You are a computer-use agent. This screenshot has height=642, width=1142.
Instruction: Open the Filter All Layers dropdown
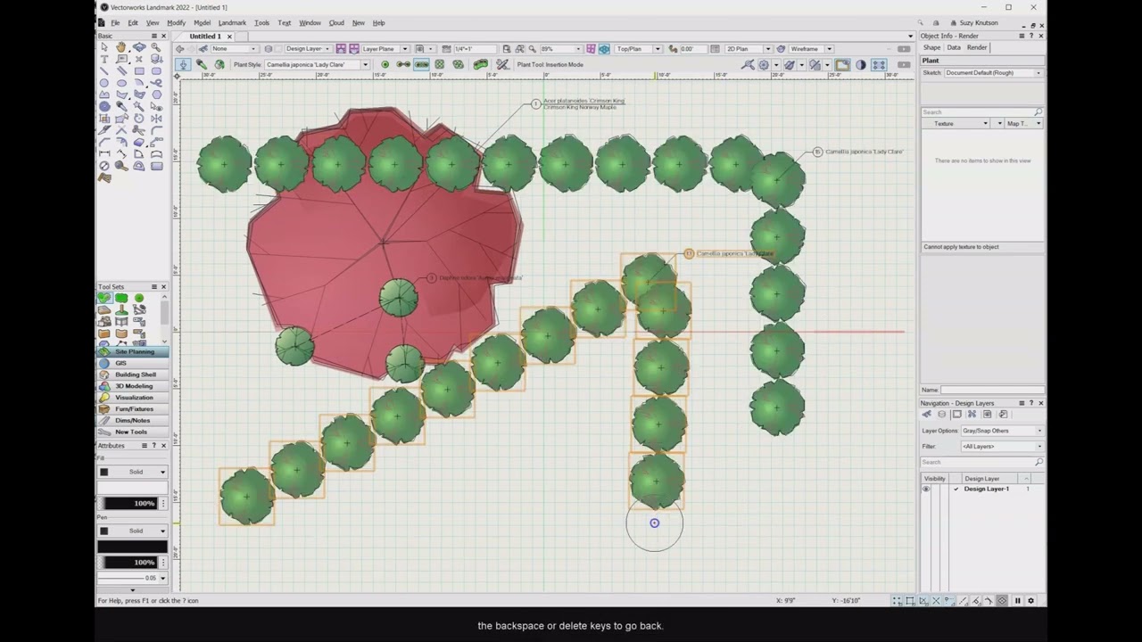(1002, 446)
